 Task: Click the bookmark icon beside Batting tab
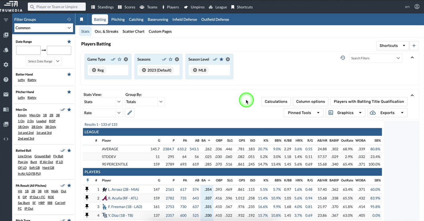coord(81,19)
